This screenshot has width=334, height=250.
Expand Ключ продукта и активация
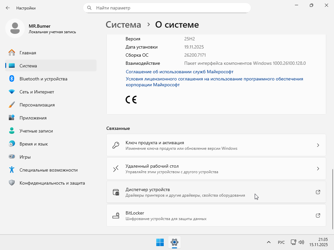coord(216,145)
